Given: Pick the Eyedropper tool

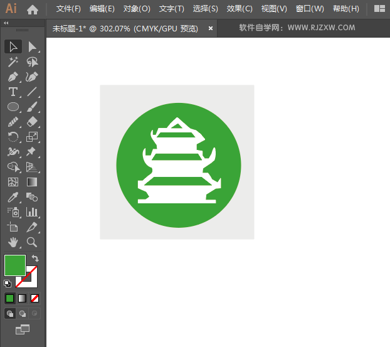Looking at the screenshot, I should [13, 197].
